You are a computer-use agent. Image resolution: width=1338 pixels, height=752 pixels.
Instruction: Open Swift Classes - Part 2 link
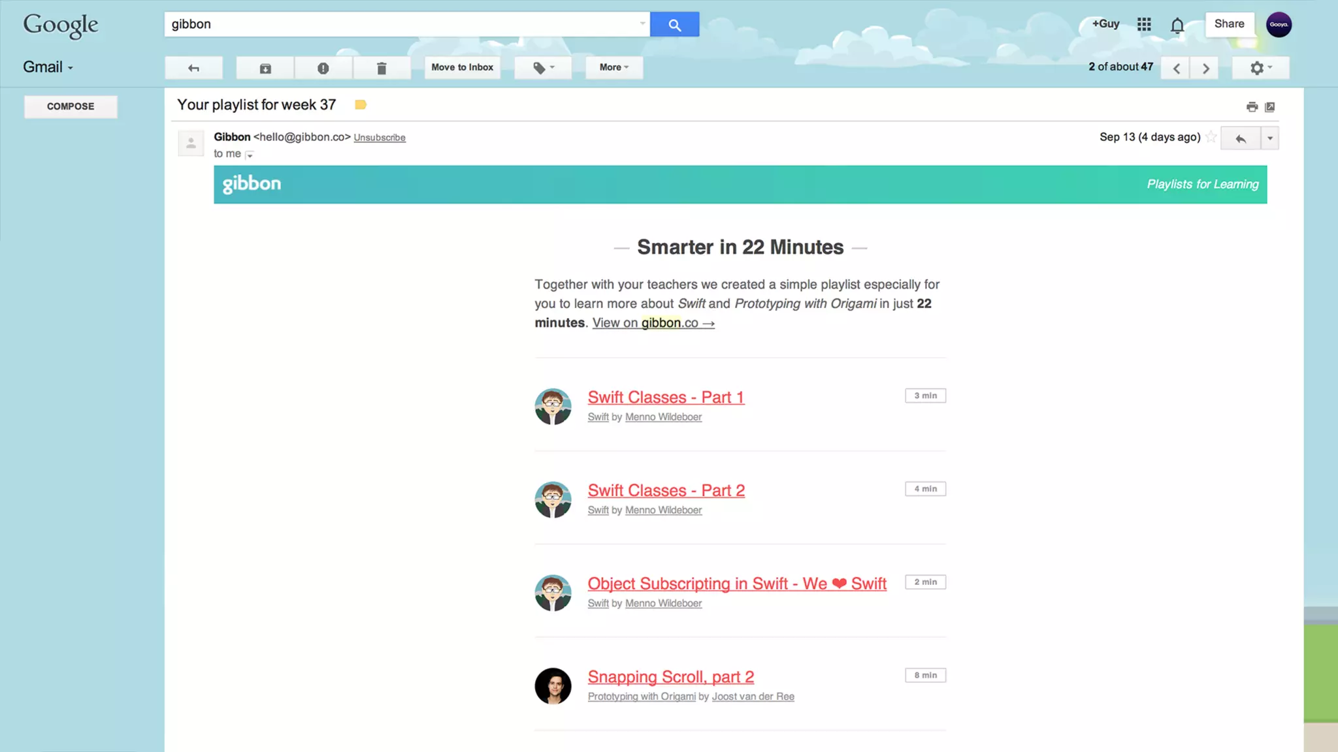click(666, 491)
